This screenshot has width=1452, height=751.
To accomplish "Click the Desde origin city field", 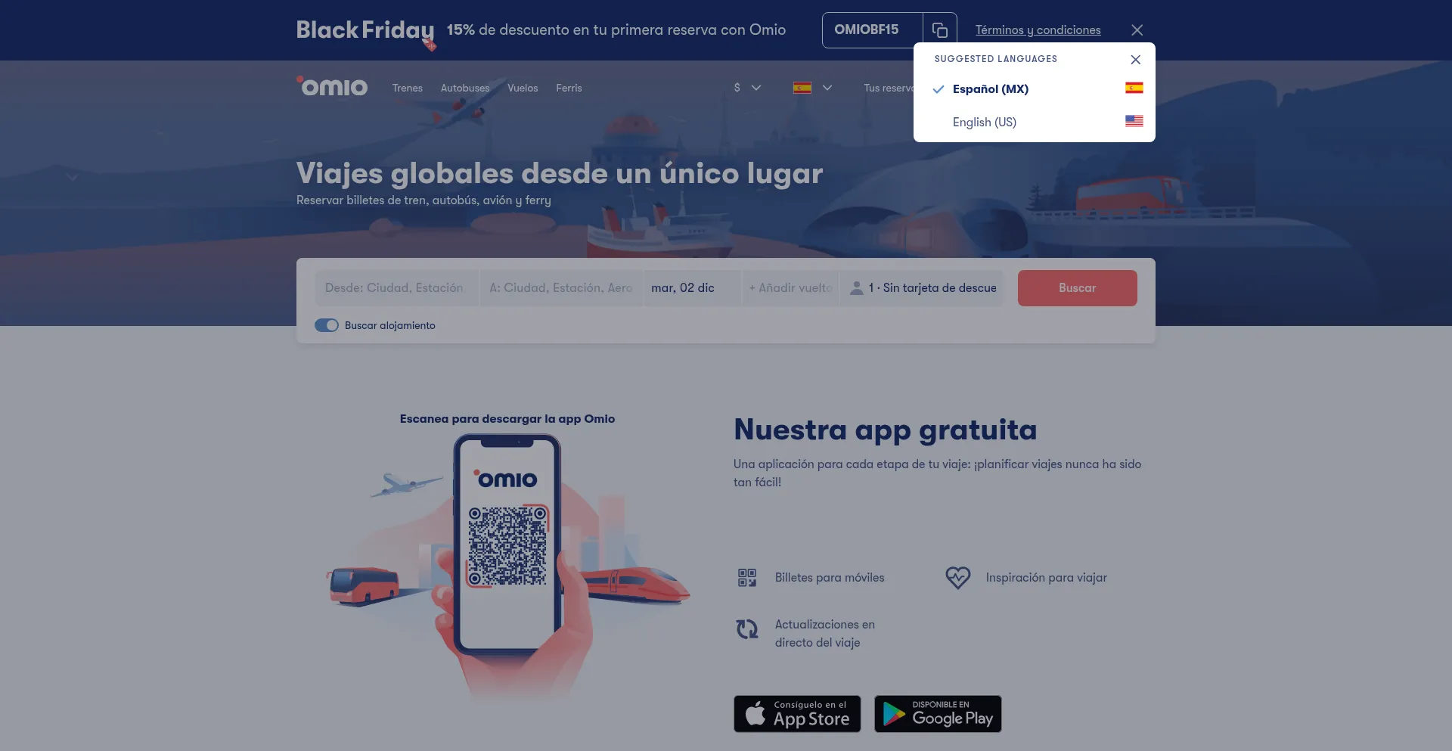I will pos(396,288).
